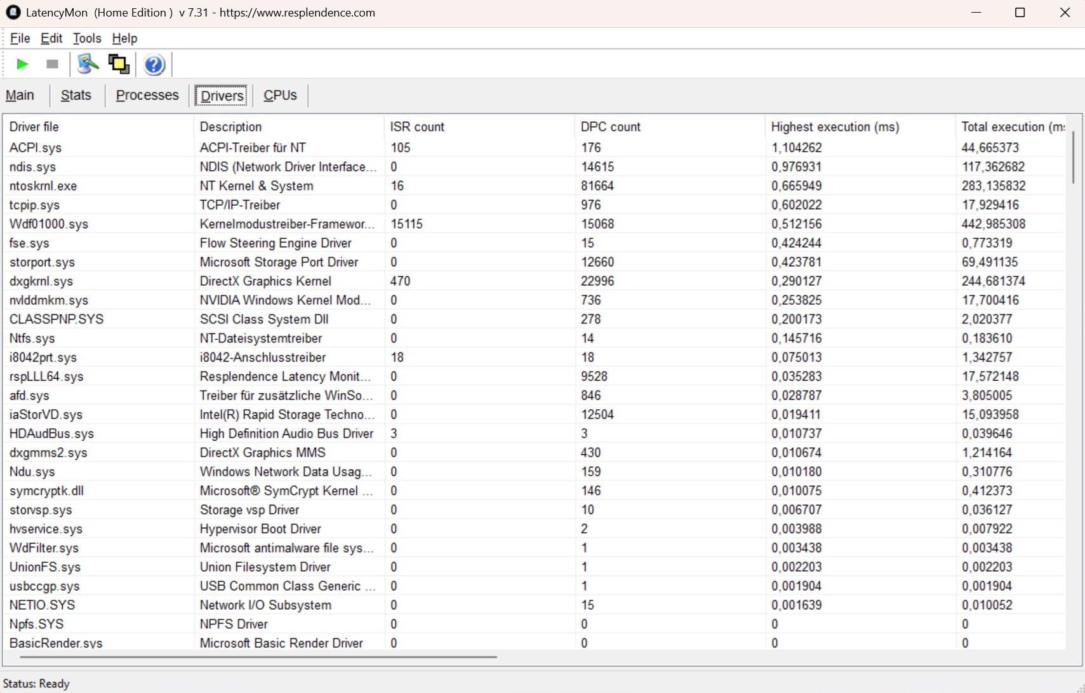The height and width of the screenshot is (693, 1085).
Task: Click the LatencyMon app icon in title bar
Action: coord(13,12)
